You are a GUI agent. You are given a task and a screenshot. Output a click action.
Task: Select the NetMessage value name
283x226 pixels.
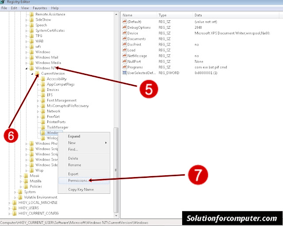pyautogui.click(x=137, y=56)
